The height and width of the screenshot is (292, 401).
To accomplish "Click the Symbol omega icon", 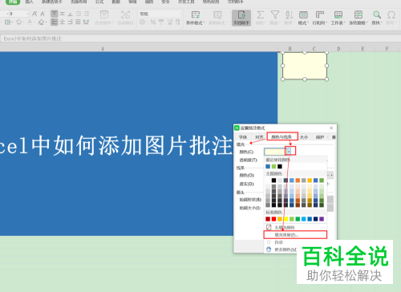I will point(391,14).
